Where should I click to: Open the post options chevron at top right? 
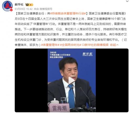coord(127,1)
